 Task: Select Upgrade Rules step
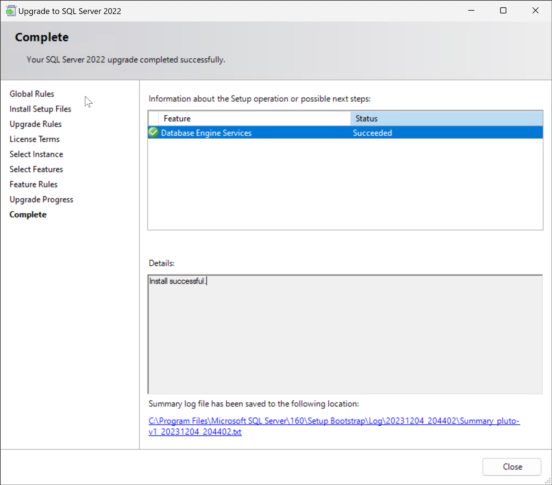pos(36,124)
